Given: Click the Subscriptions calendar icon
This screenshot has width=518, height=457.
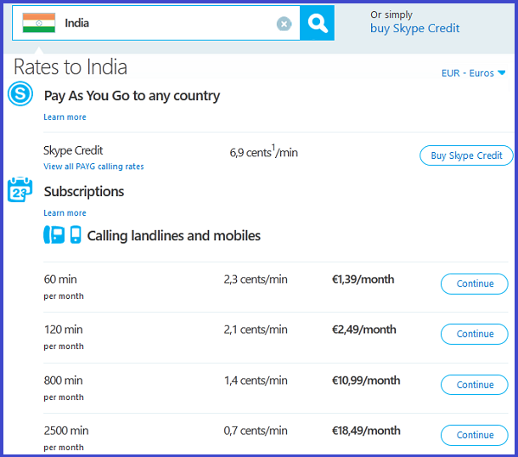Looking at the screenshot, I should coord(20,189).
